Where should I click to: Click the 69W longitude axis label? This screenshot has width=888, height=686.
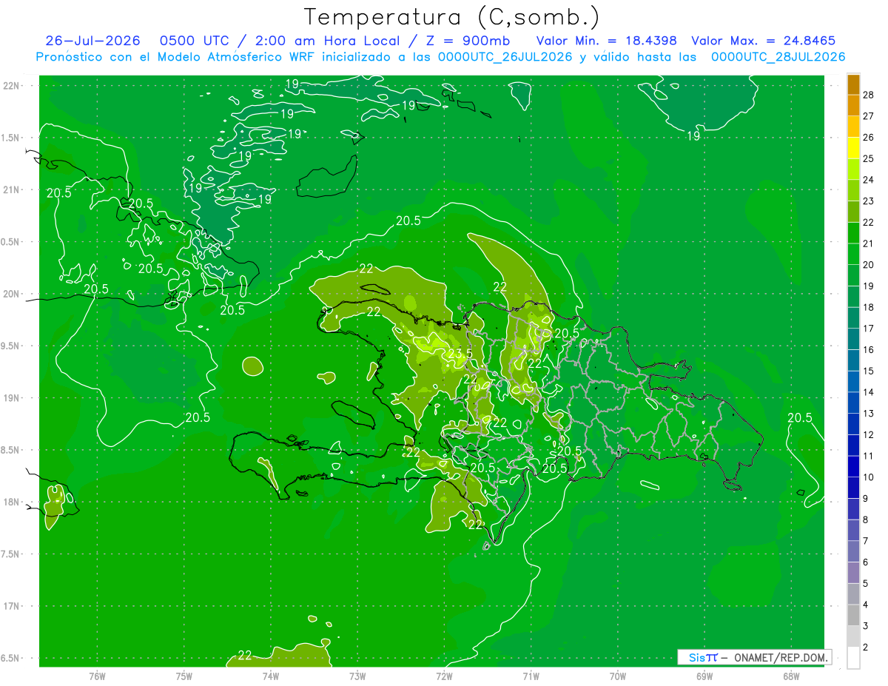pos(704,676)
